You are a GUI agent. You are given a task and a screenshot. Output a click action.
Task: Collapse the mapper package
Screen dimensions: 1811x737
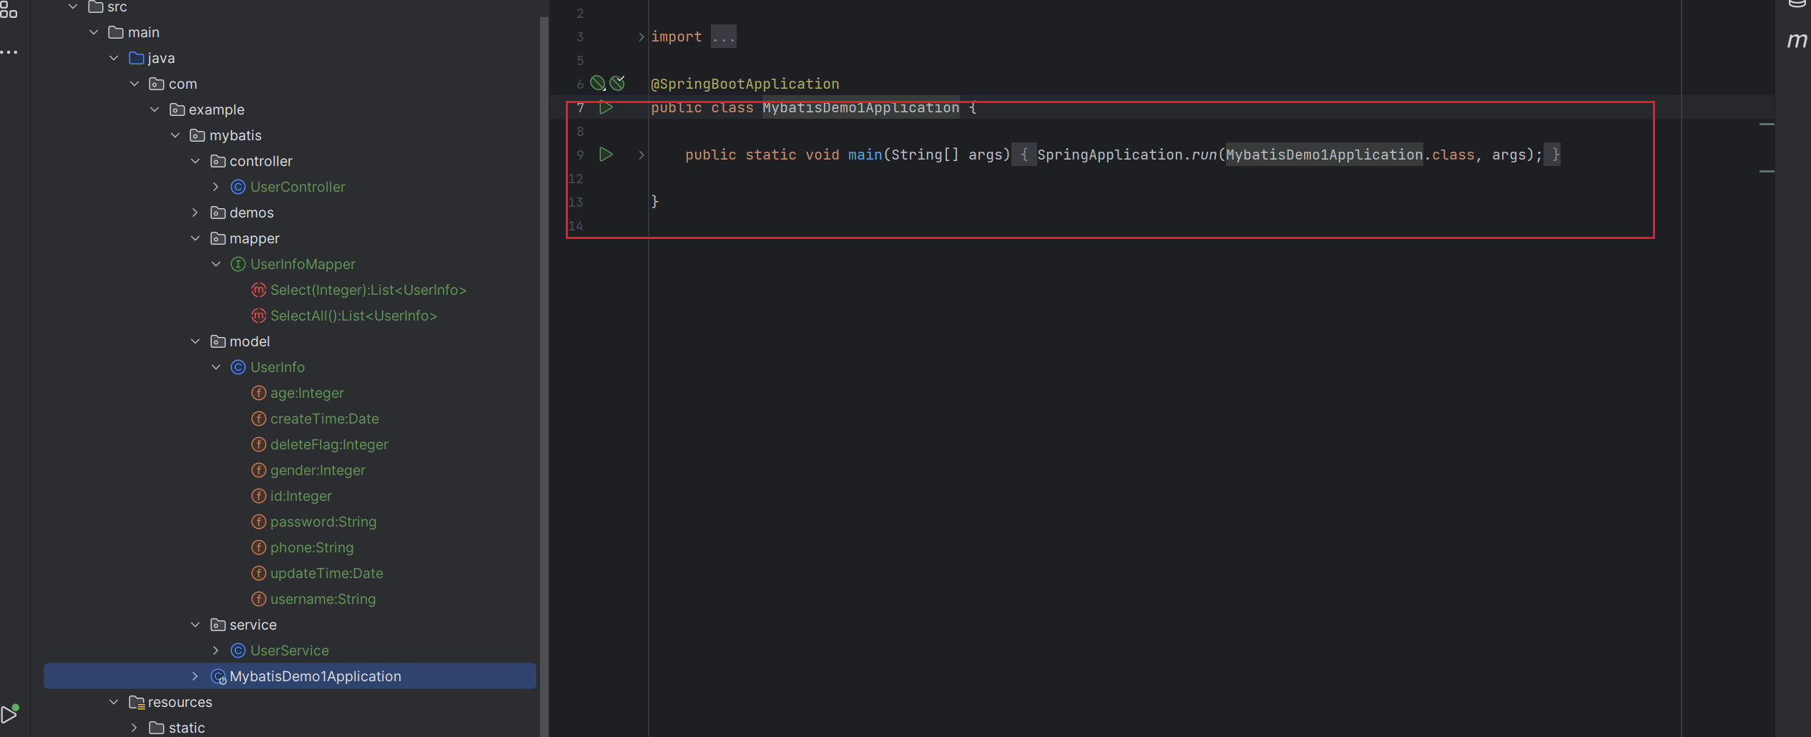pos(195,238)
